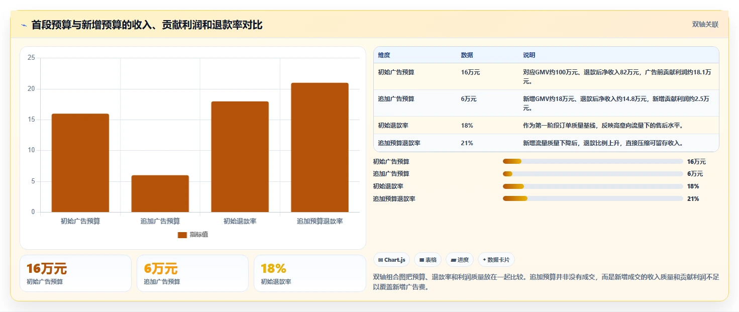Screen dimensions: 739x312
Task: Click table cell 初始广告预算
Action: pos(396,72)
